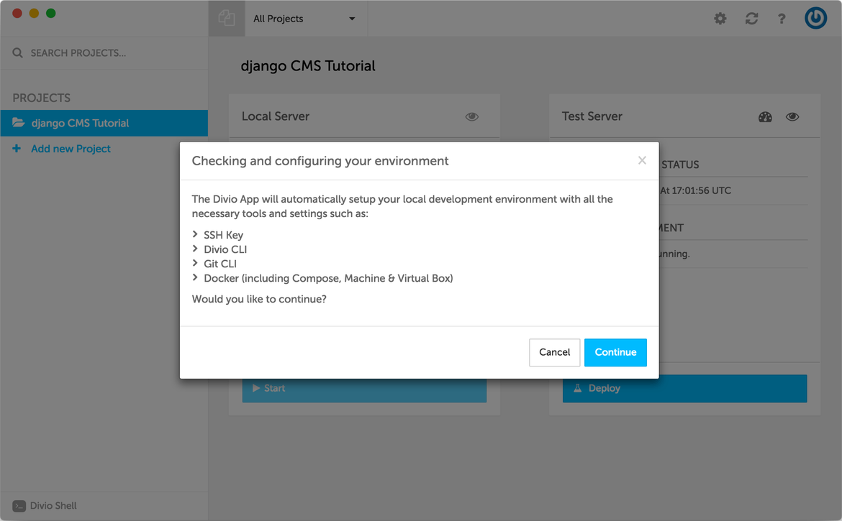Click the refresh sync icon
This screenshot has width=842, height=521.
click(751, 19)
